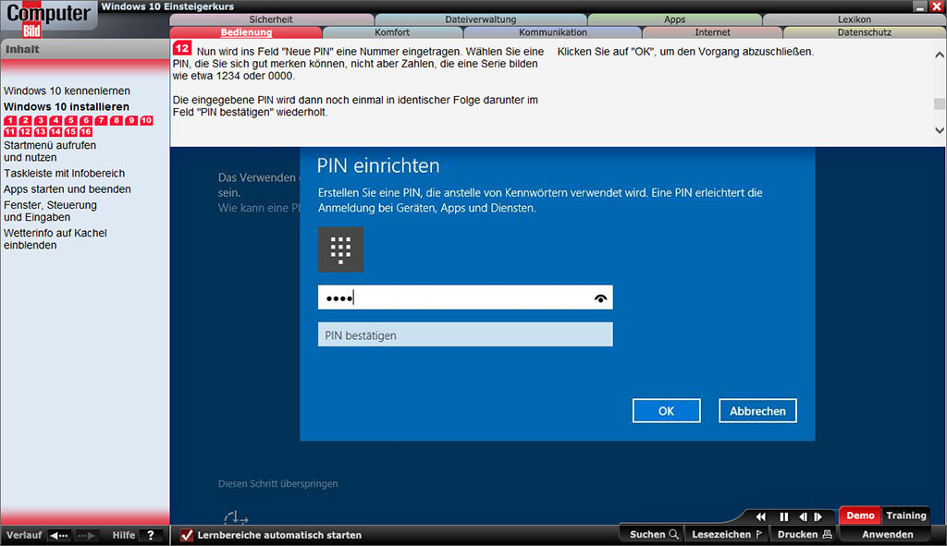Go back in Verlauf history arrow

pos(58,535)
